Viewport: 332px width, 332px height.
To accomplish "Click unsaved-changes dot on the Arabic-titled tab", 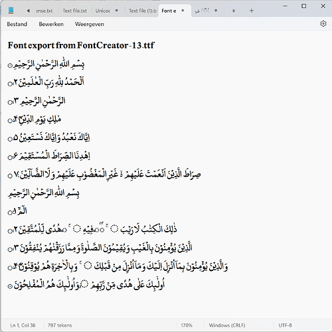I will tap(216, 11).
